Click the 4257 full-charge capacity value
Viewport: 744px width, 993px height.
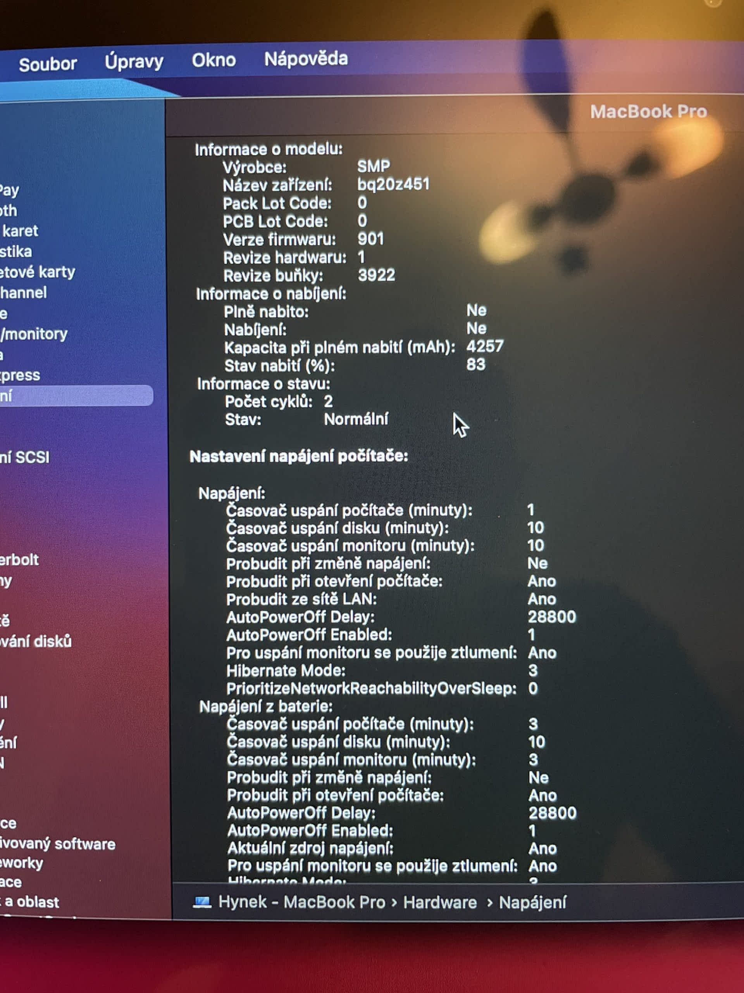[485, 346]
